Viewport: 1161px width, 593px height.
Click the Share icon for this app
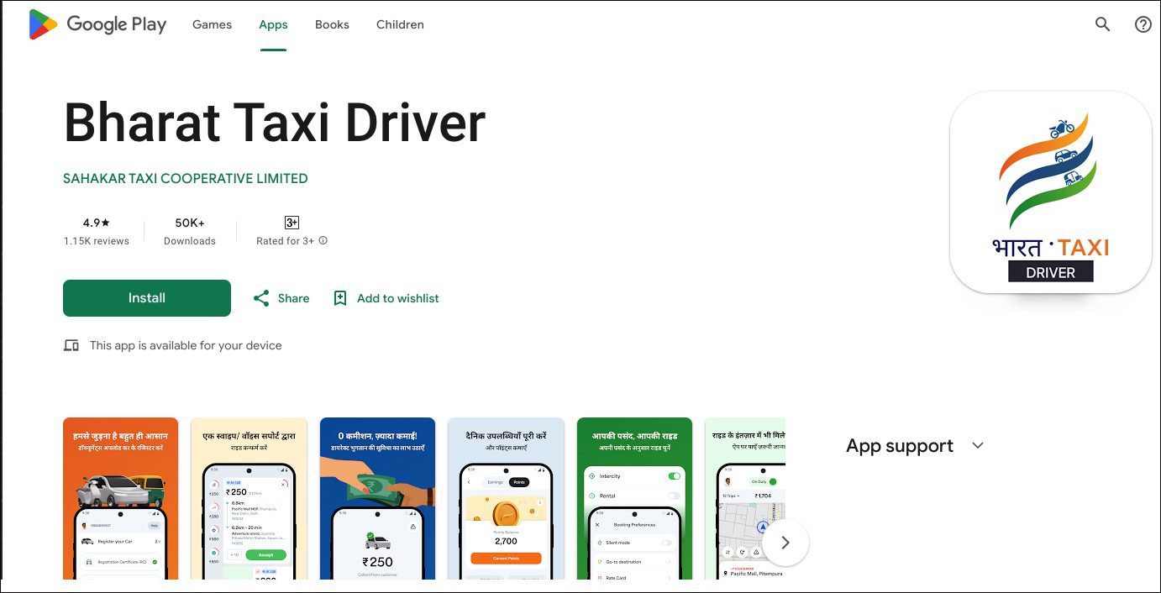pos(261,298)
